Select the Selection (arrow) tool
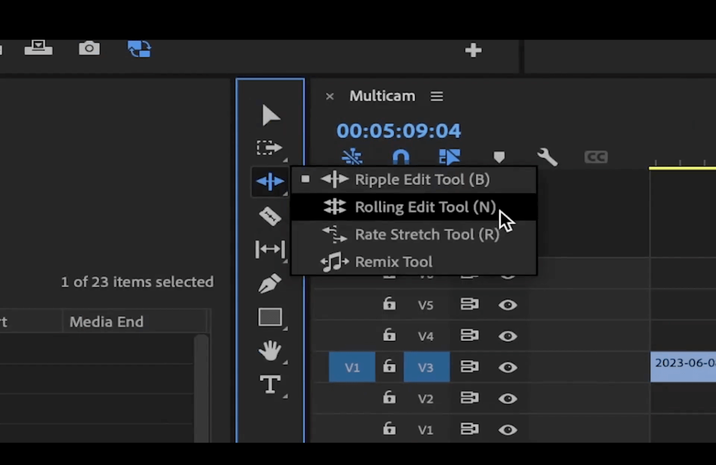 tap(271, 115)
